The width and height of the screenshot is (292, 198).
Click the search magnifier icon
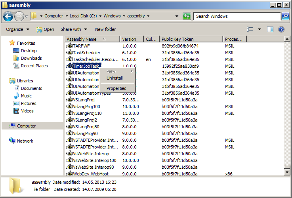(285, 16)
